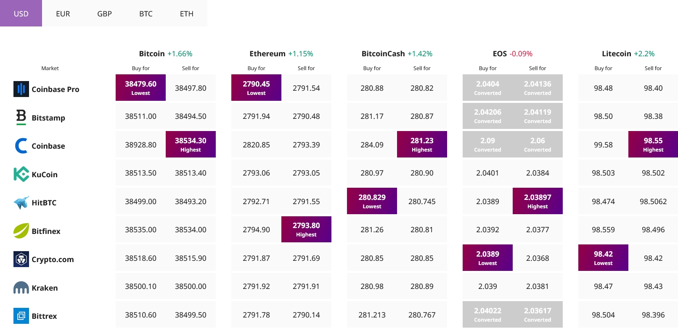This screenshot has height=328, width=678.
Task: Click Bittrex converted EOS sell price 2.03617
Action: pyautogui.click(x=538, y=315)
